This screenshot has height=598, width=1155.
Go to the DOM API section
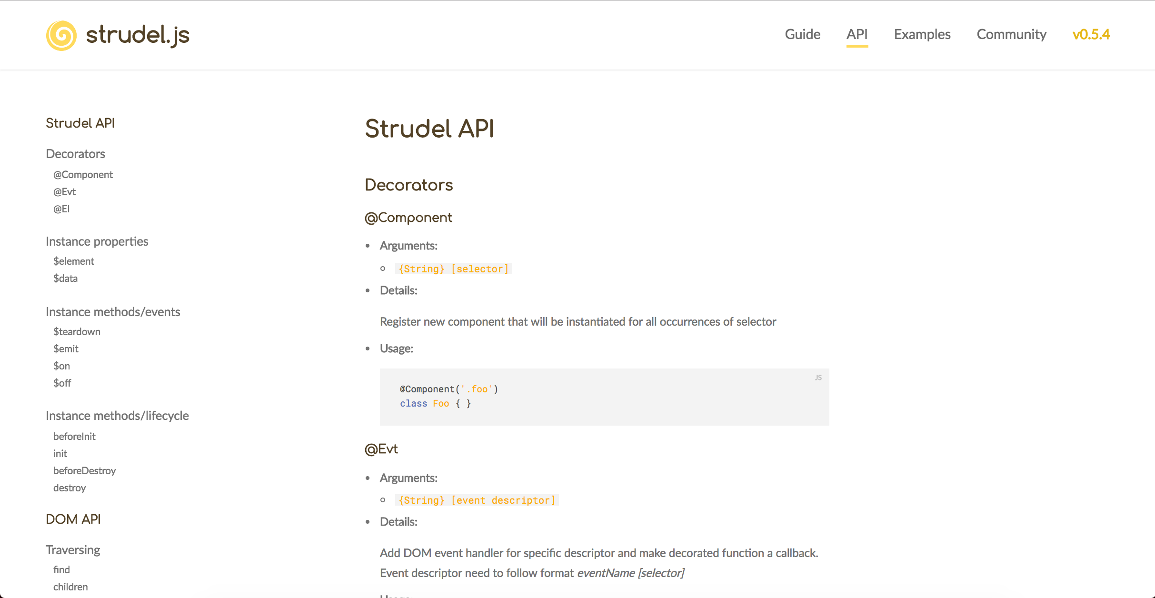pos(73,519)
